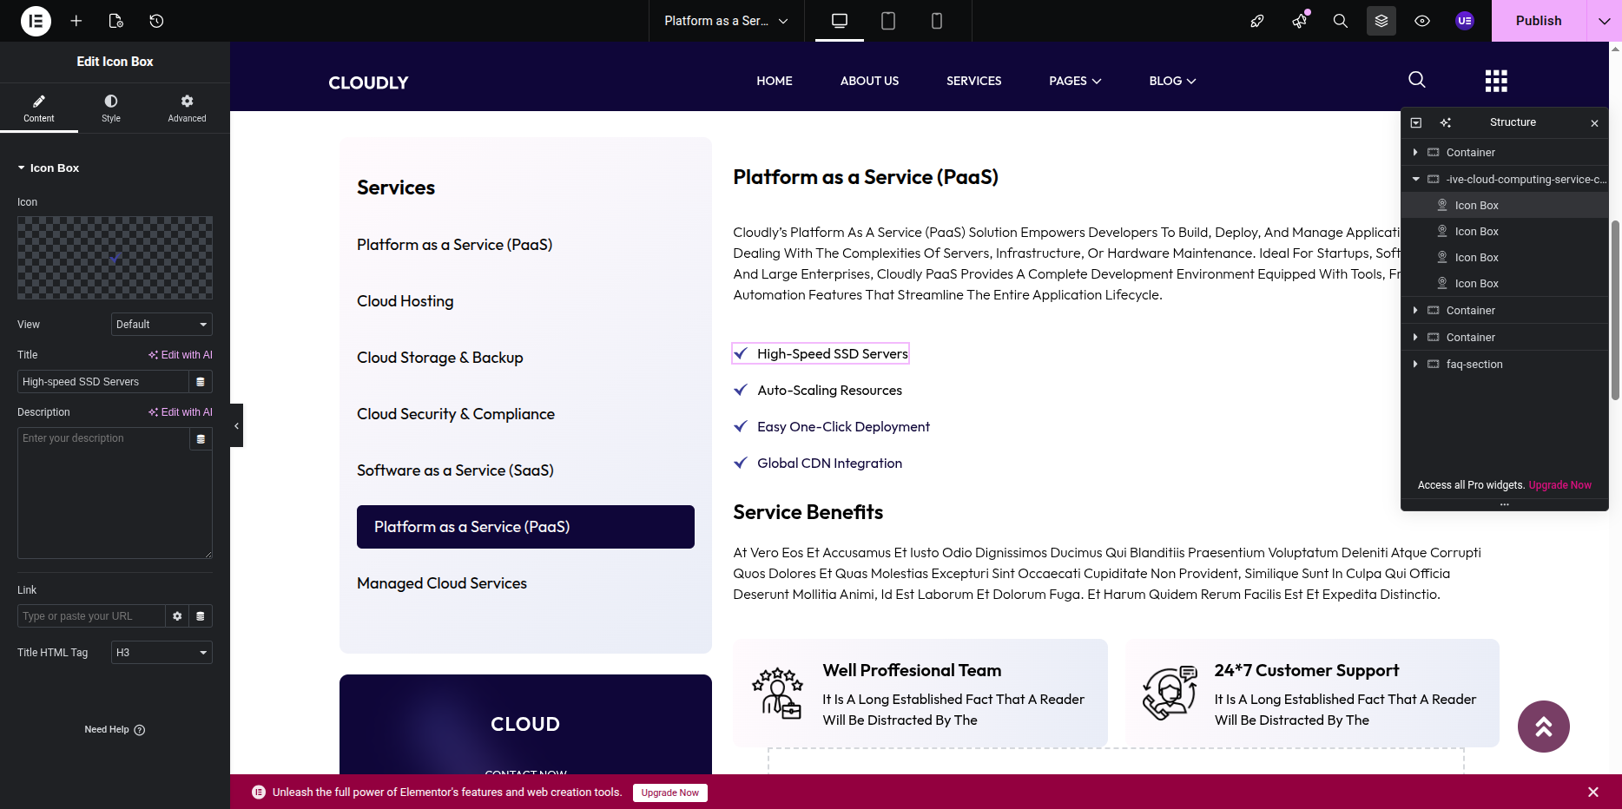Open the page settings document icon
Image resolution: width=1622 pixels, height=809 pixels.
pyautogui.click(x=116, y=21)
